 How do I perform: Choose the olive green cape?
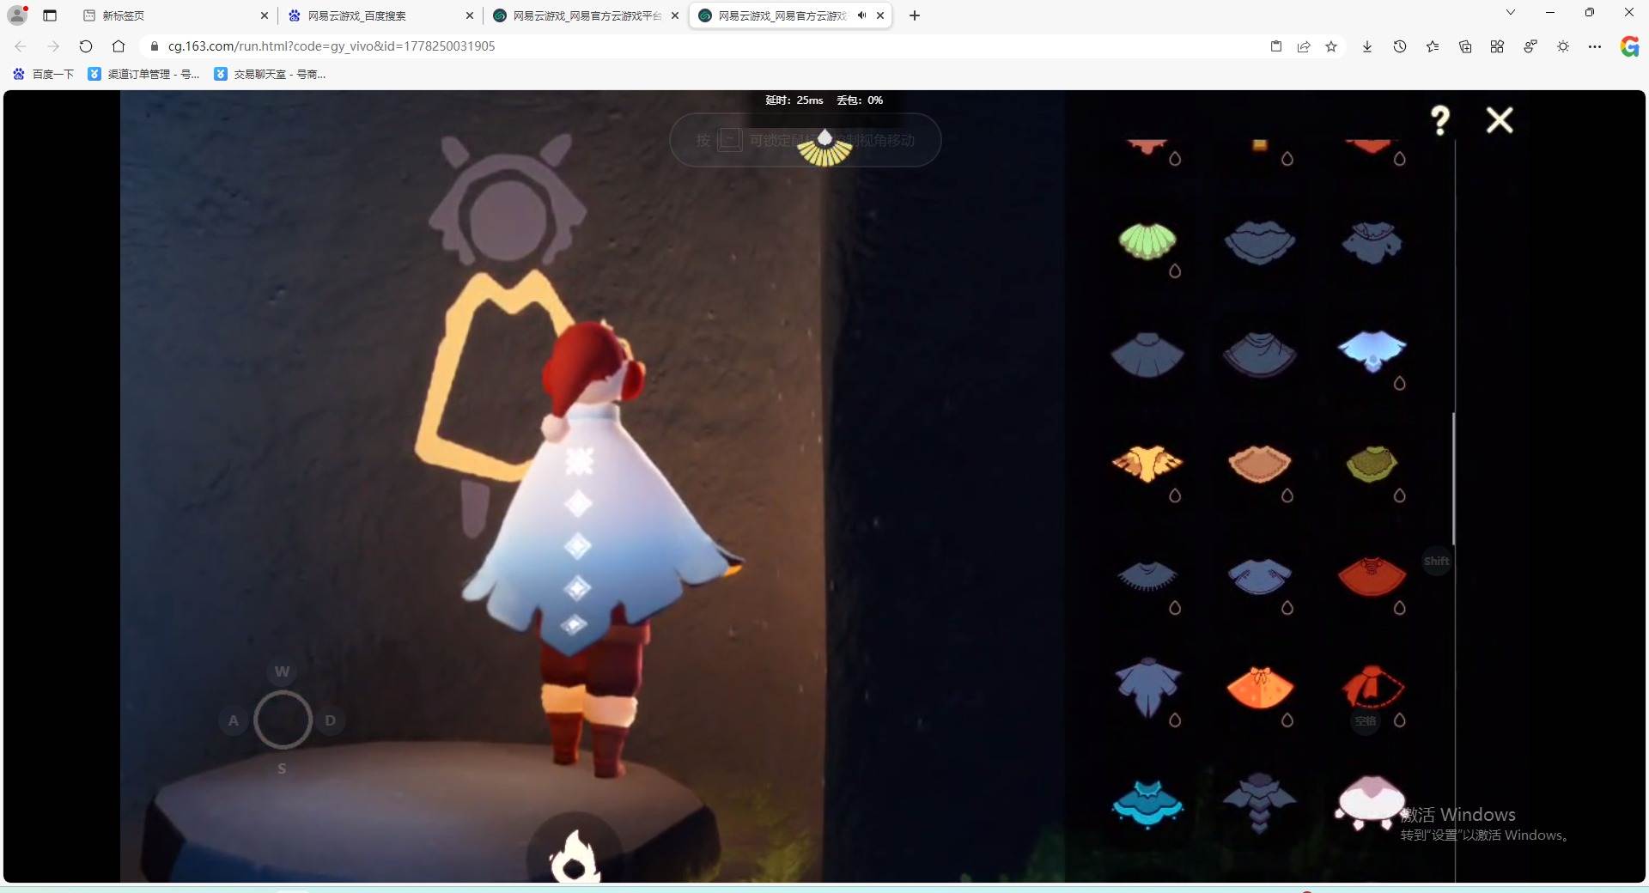tap(1372, 464)
